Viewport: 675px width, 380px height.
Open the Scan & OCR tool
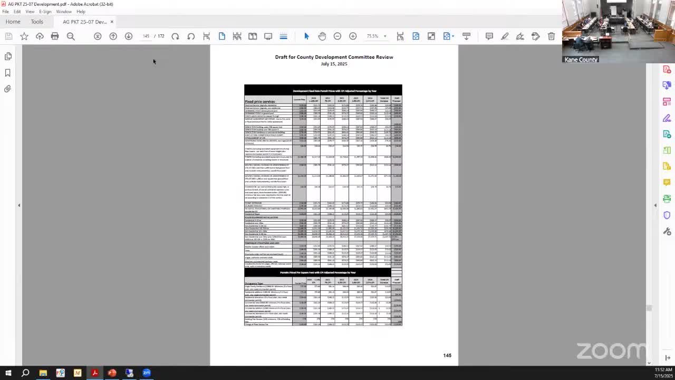667,199
